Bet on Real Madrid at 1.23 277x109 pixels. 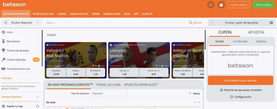tap(95, 72)
